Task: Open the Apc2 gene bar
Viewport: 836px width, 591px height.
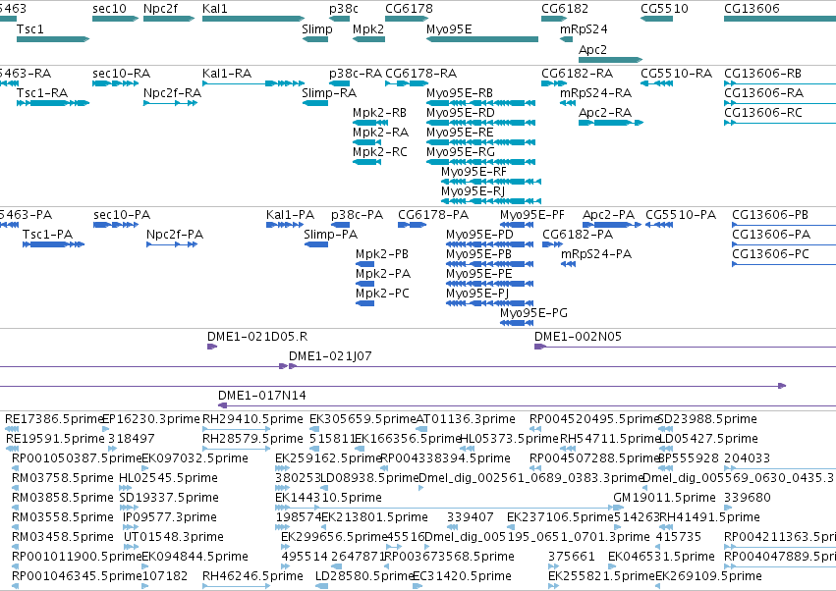Action: pos(610,60)
